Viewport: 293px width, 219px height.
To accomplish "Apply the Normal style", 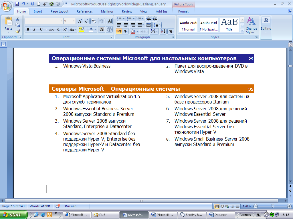I will [188, 25].
